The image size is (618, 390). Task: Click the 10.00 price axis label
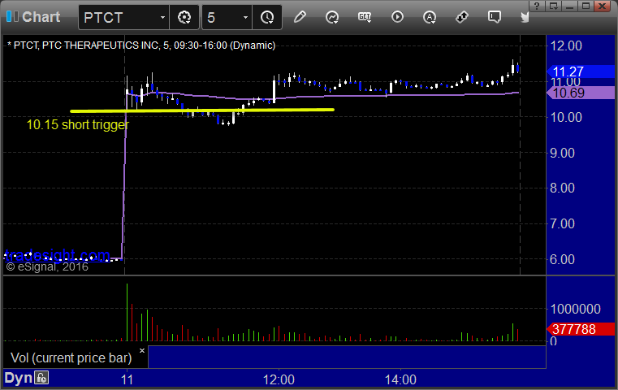click(x=566, y=117)
